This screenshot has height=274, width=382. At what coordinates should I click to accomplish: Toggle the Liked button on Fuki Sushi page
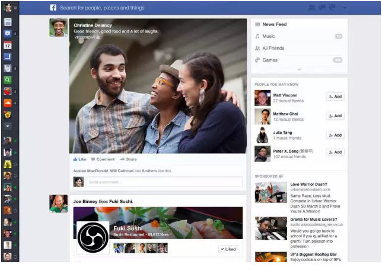click(228, 249)
